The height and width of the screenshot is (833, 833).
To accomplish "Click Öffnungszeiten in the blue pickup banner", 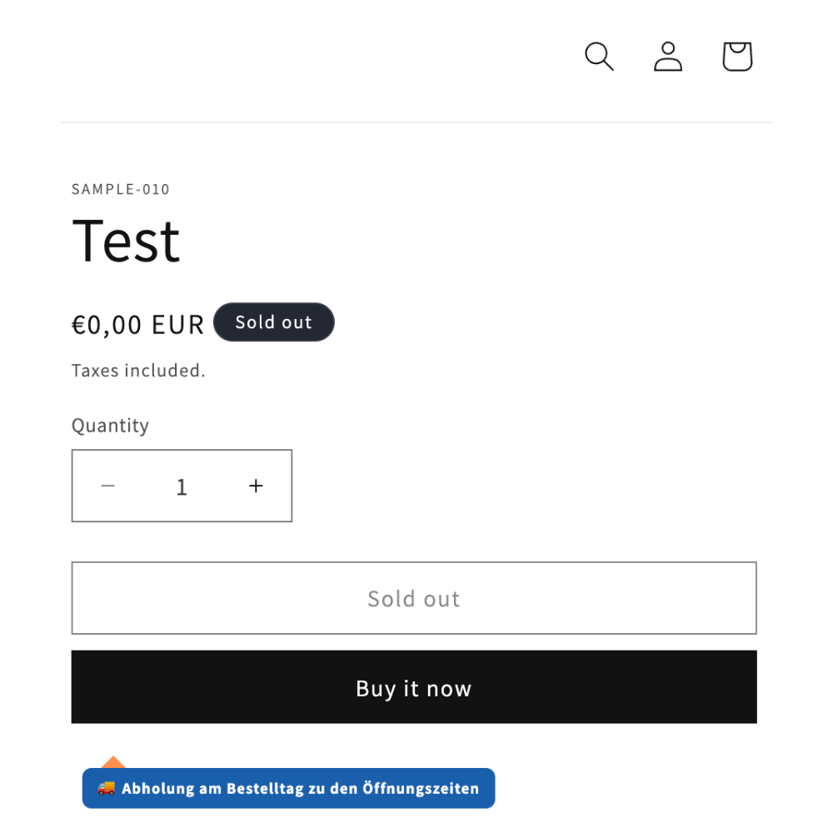I will click(x=421, y=788).
